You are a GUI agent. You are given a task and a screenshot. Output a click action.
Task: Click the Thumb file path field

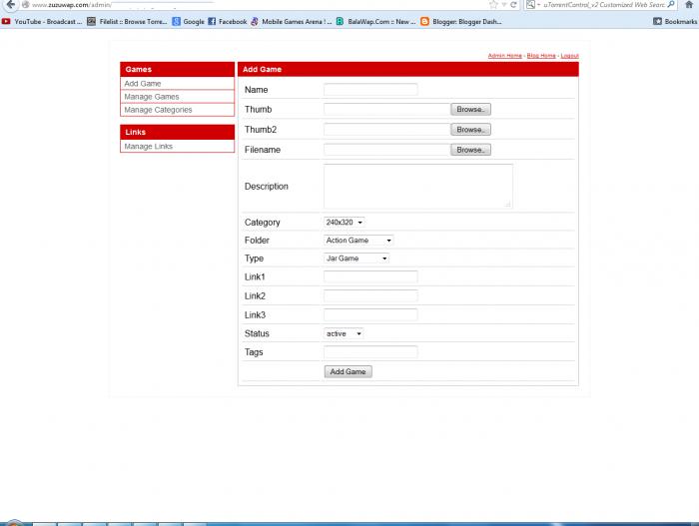[x=387, y=109]
